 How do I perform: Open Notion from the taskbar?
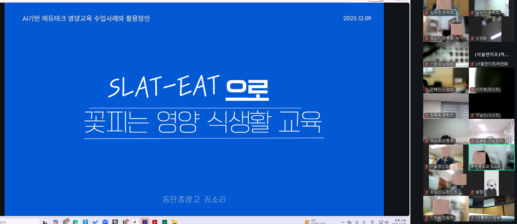point(125,222)
